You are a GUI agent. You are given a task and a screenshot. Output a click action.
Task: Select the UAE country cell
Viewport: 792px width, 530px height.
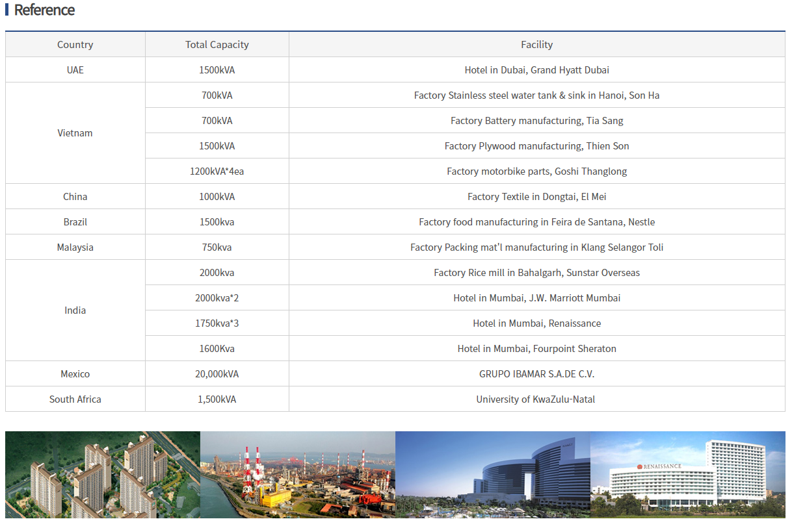pyautogui.click(x=75, y=70)
